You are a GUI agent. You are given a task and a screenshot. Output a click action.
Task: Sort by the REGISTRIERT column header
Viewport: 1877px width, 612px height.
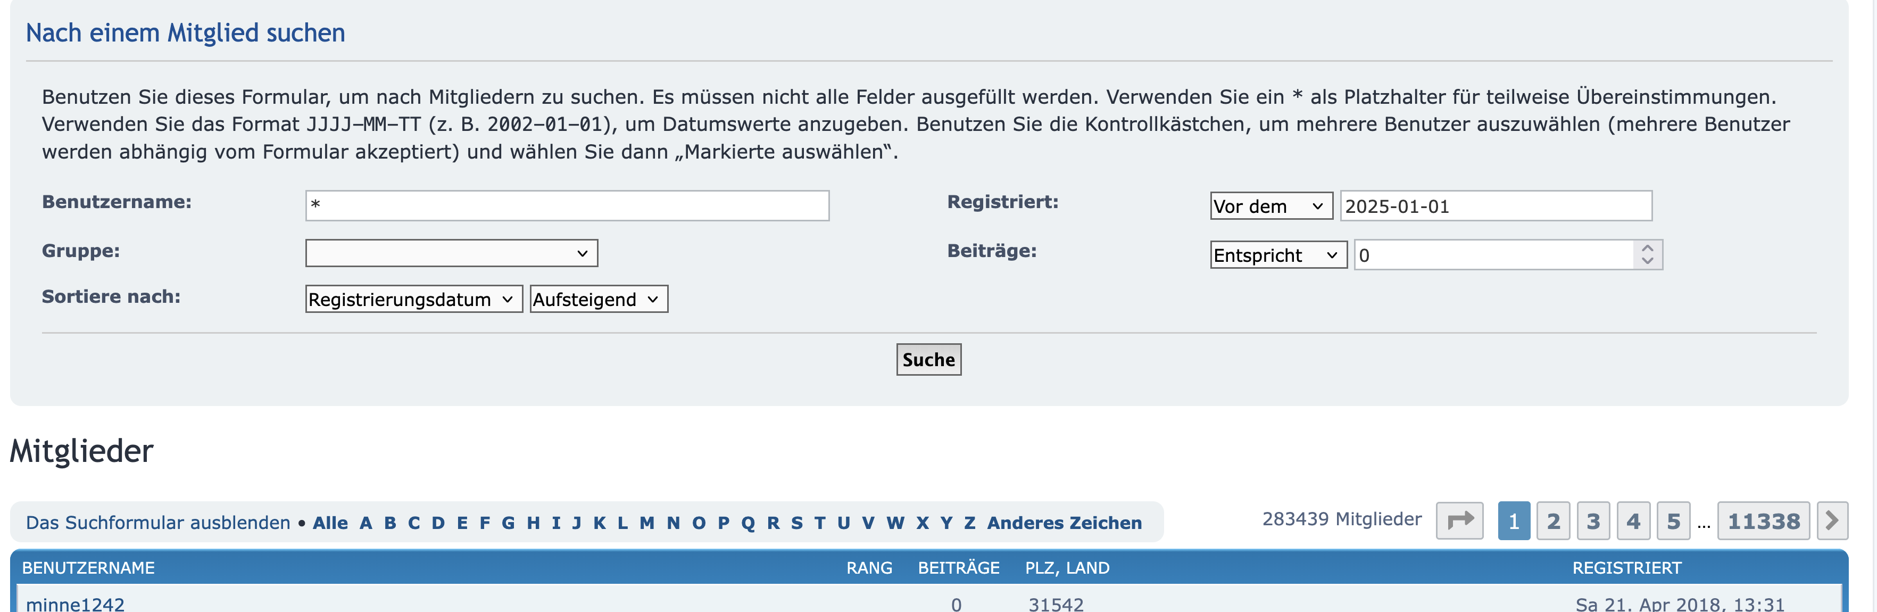point(1626,568)
